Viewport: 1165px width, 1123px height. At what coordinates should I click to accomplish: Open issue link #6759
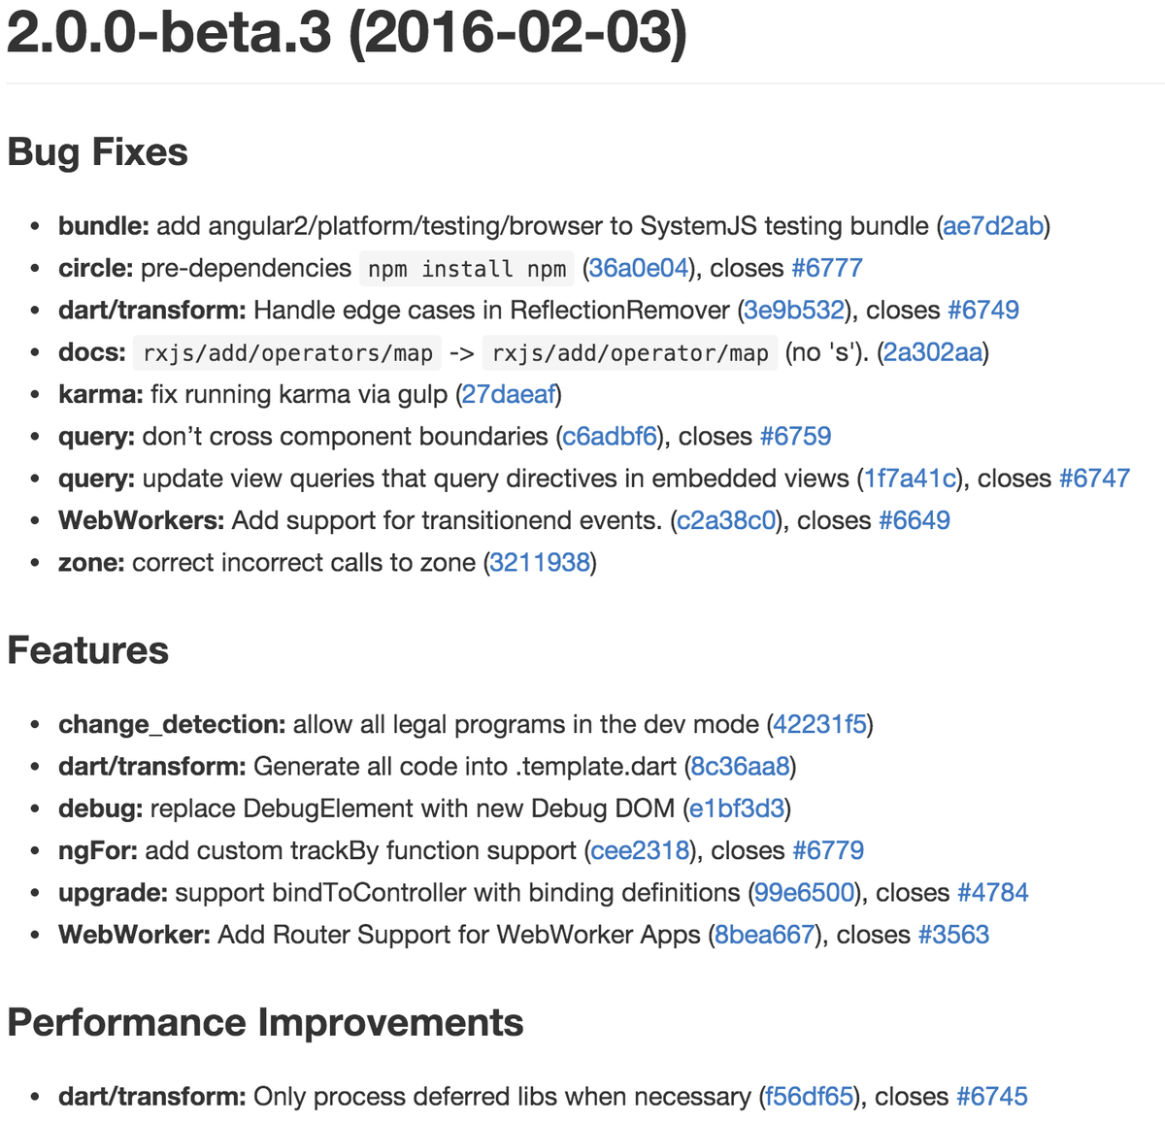(x=796, y=437)
